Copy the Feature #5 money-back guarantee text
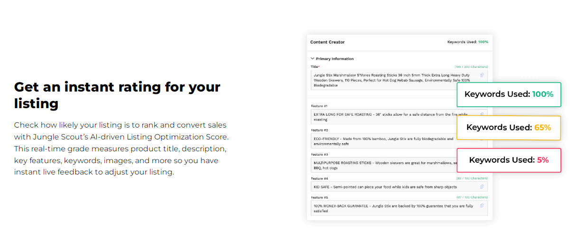 tap(482, 205)
